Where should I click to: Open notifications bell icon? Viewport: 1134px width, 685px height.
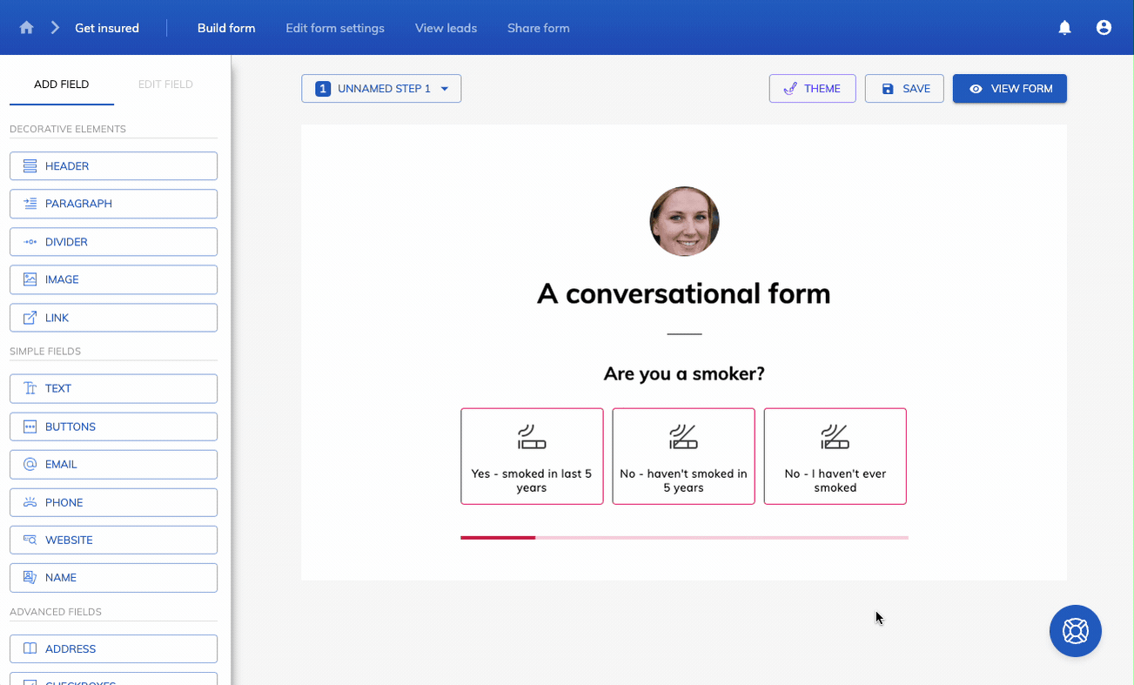1064,28
